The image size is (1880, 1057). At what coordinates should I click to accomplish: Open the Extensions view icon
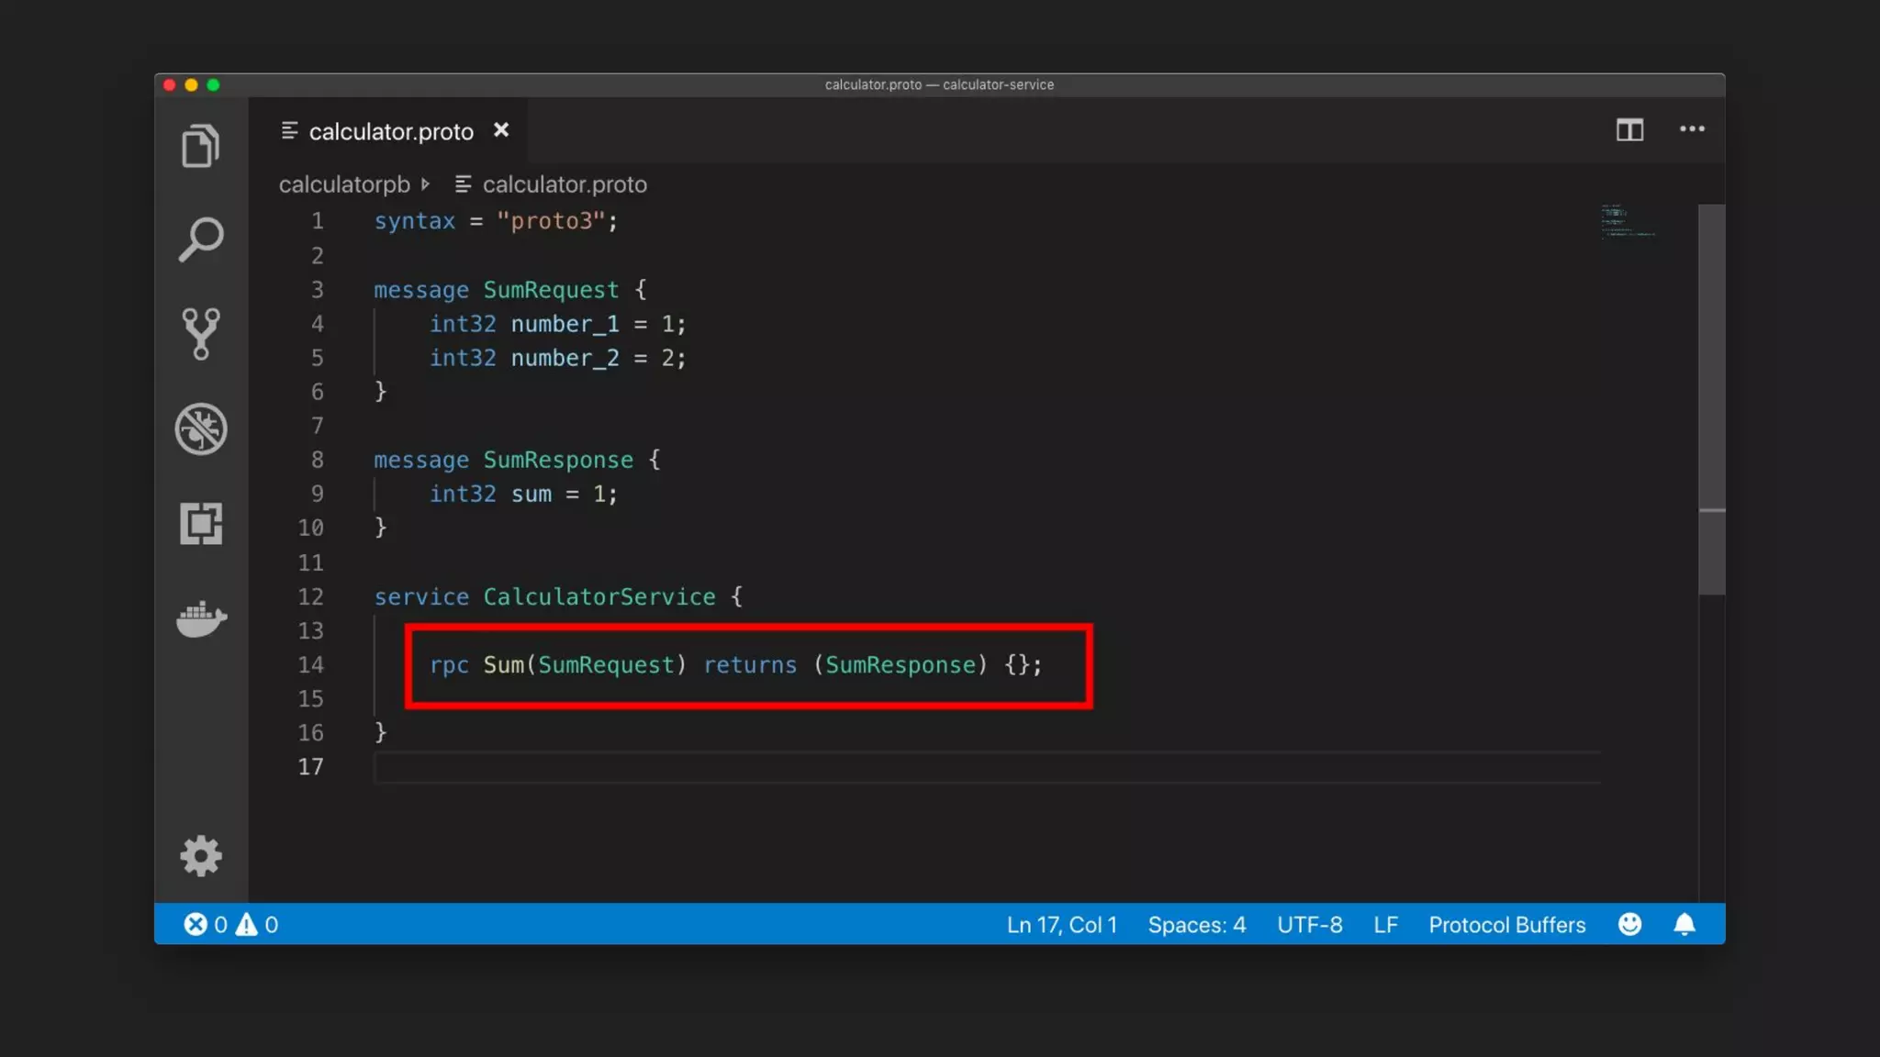[200, 523]
